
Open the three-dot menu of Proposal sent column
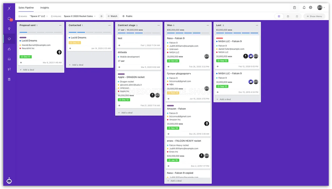point(60,25)
